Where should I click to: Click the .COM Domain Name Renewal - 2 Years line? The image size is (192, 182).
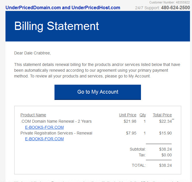[56, 121]
